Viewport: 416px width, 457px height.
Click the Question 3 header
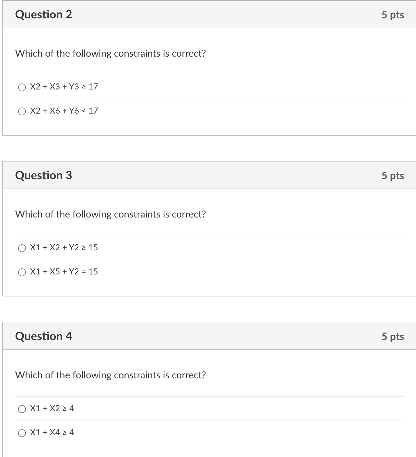point(44,175)
